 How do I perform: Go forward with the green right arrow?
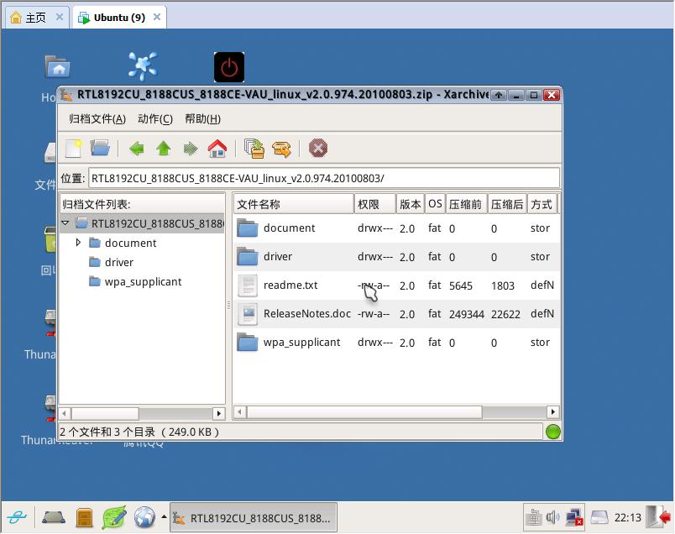191,149
